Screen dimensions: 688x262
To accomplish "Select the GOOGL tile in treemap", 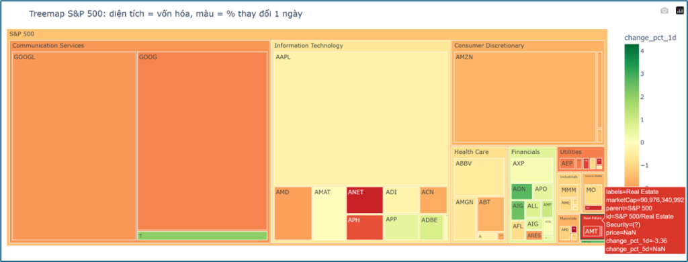I will coord(74,146).
